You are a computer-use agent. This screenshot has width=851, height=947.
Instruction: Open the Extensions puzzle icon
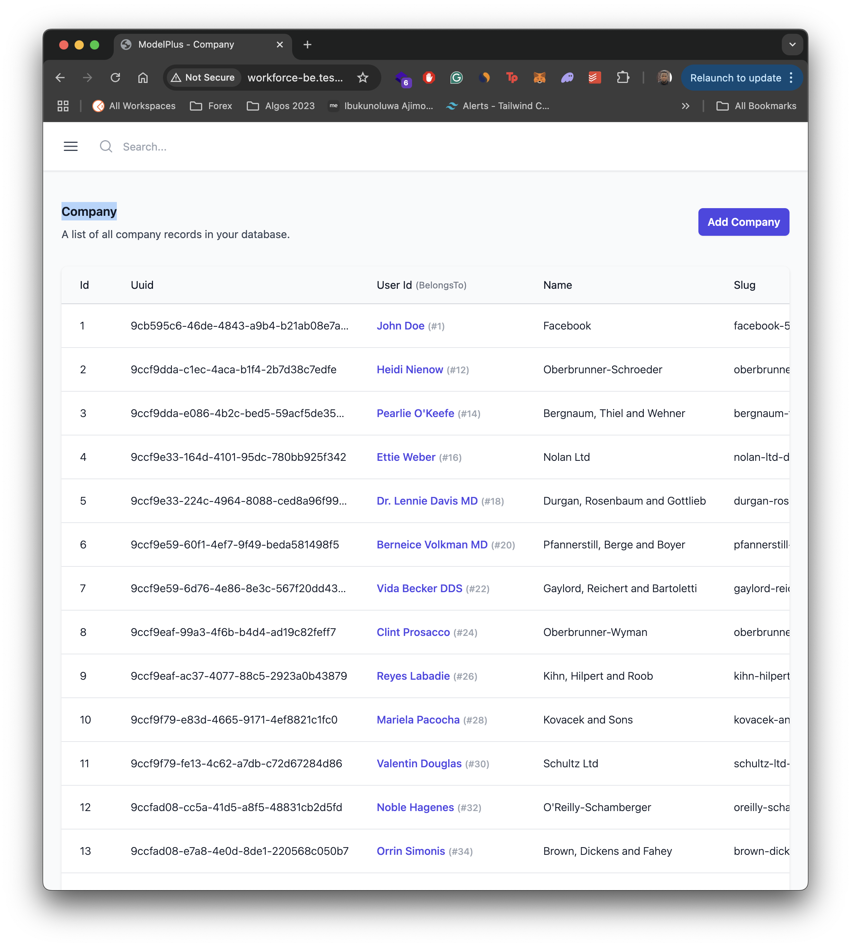click(x=623, y=78)
